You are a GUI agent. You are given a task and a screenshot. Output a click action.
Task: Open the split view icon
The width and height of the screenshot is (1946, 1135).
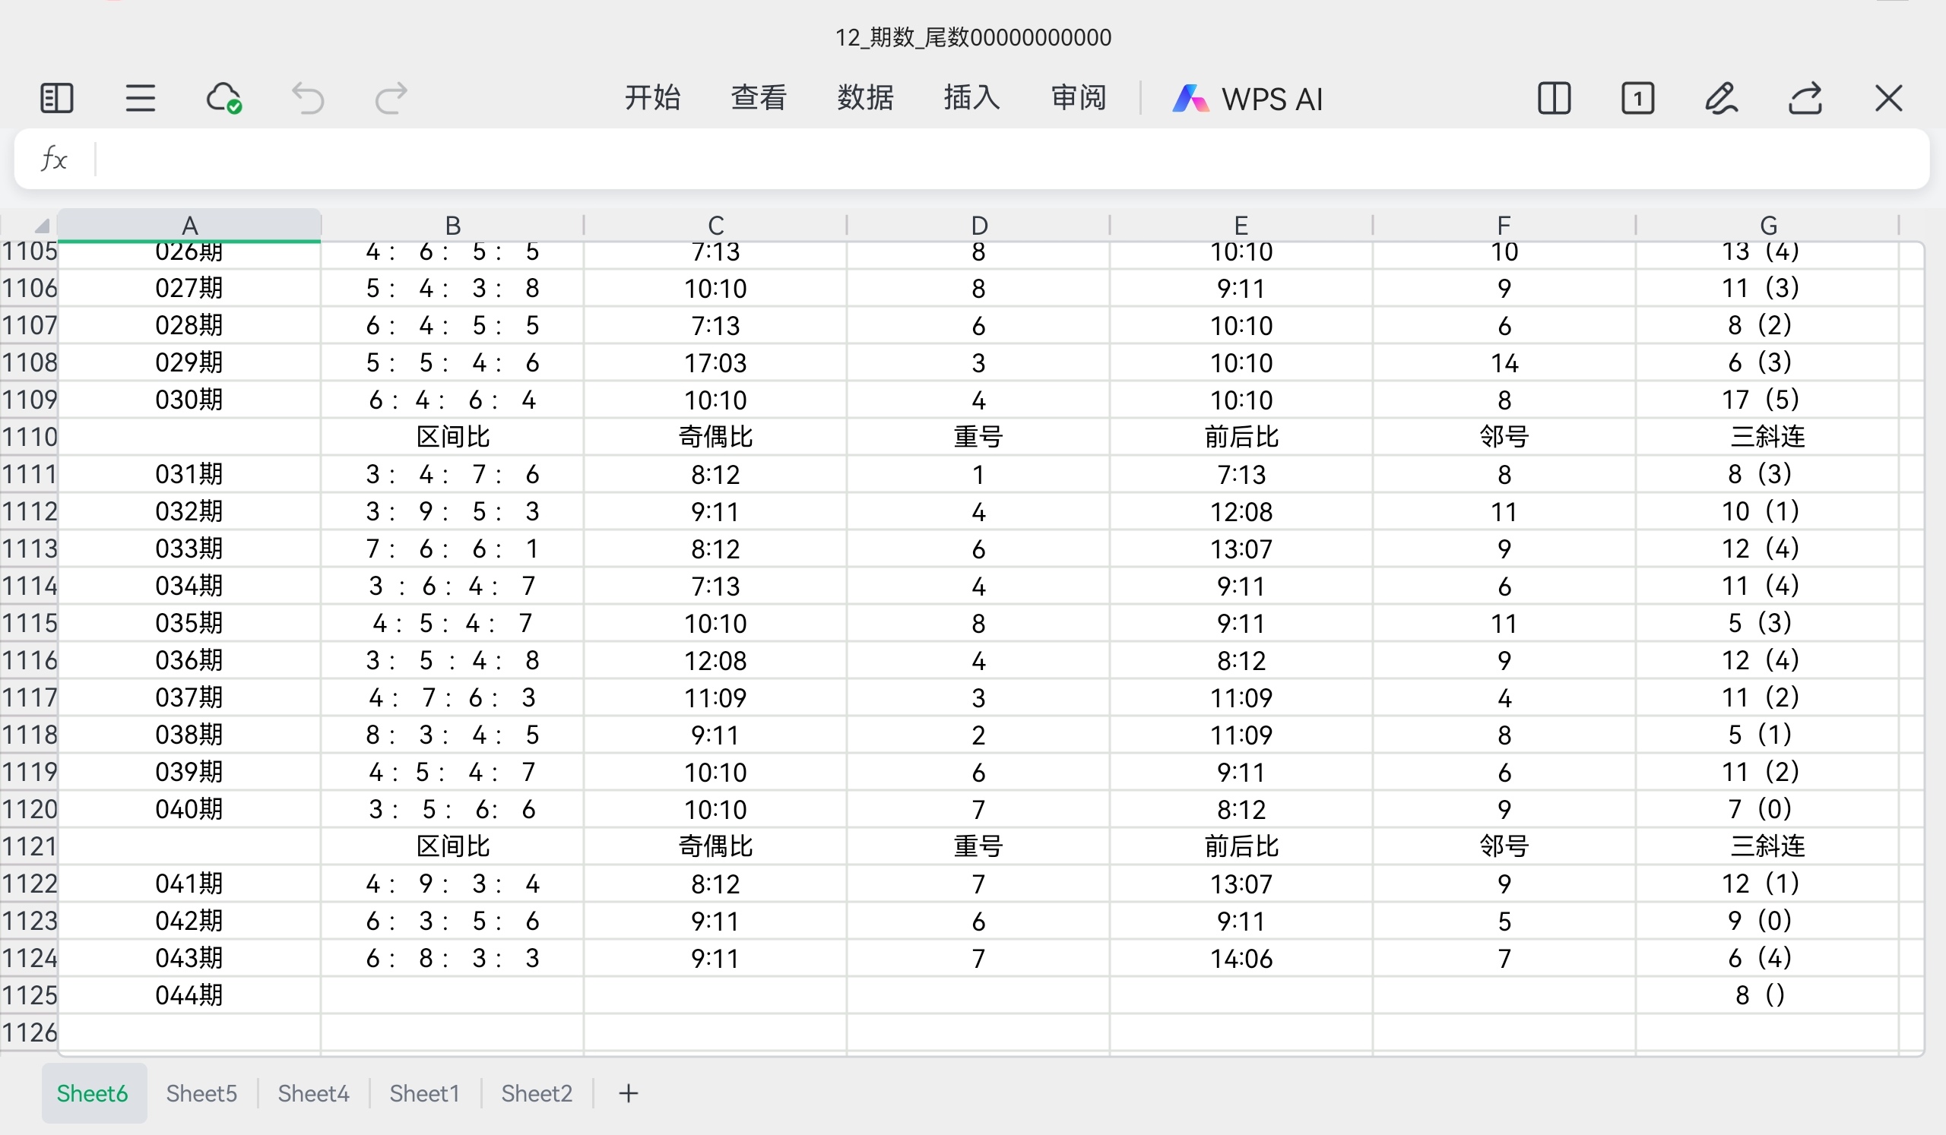[1554, 99]
